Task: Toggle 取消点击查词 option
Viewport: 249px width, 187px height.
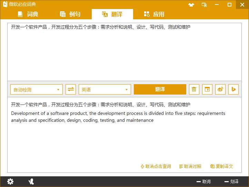Action: [156, 166]
